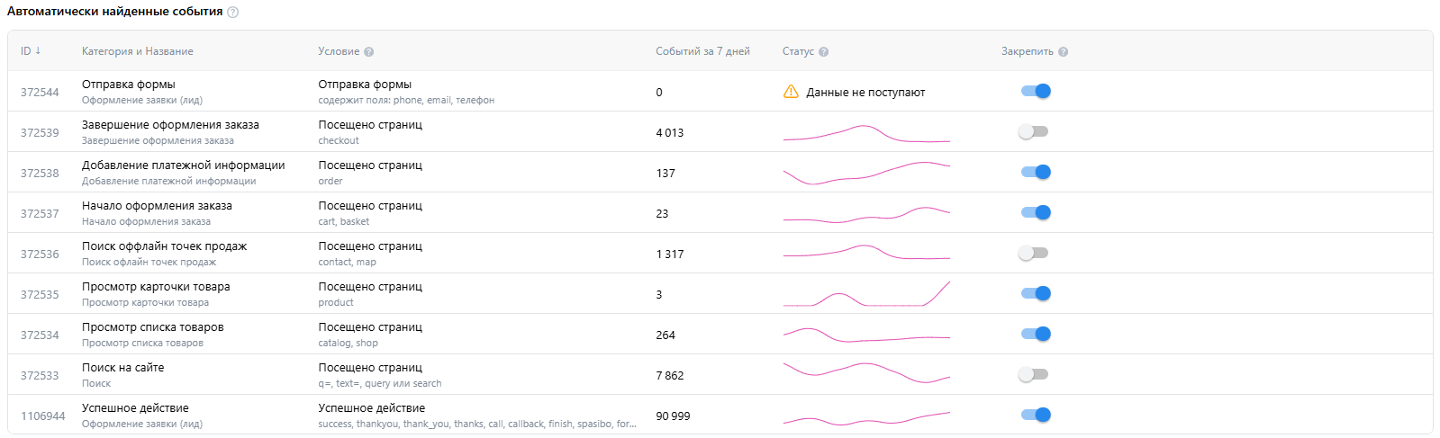
Task: Click sparkline chart for Просмотр карточки товара
Action: click(866, 295)
